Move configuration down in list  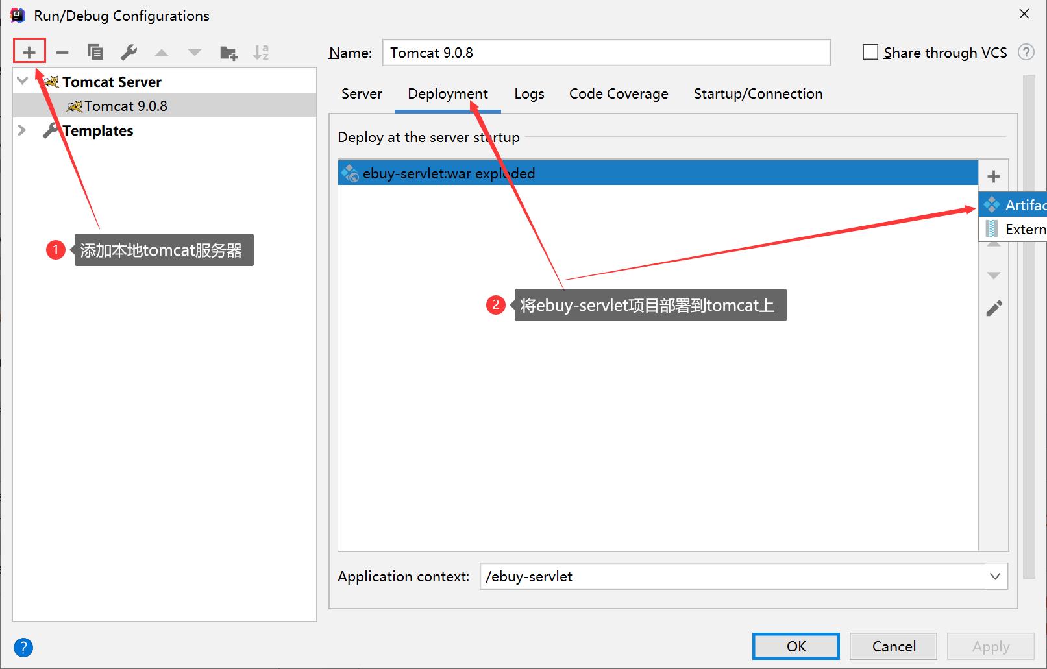point(195,53)
